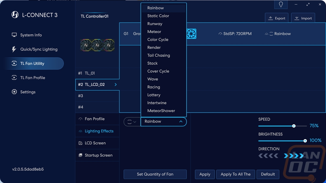Open the lighting zone selector dropdown
This screenshot has height=183, width=326.
point(132,122)
